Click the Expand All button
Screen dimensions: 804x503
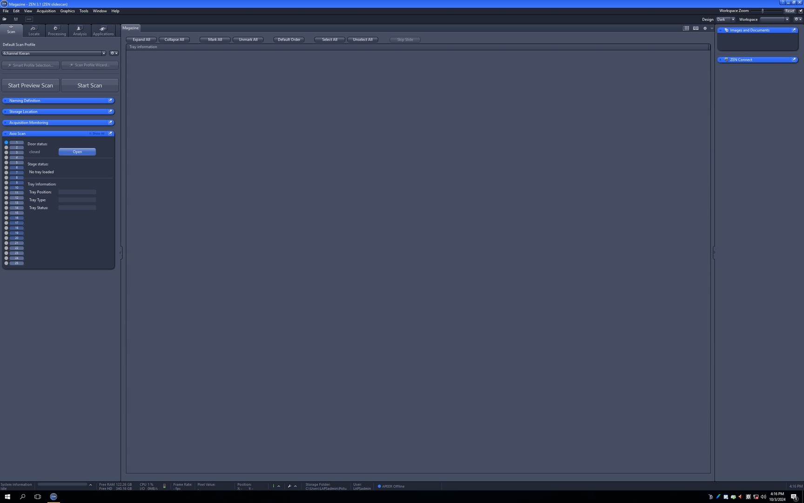(x=141, y=40)
